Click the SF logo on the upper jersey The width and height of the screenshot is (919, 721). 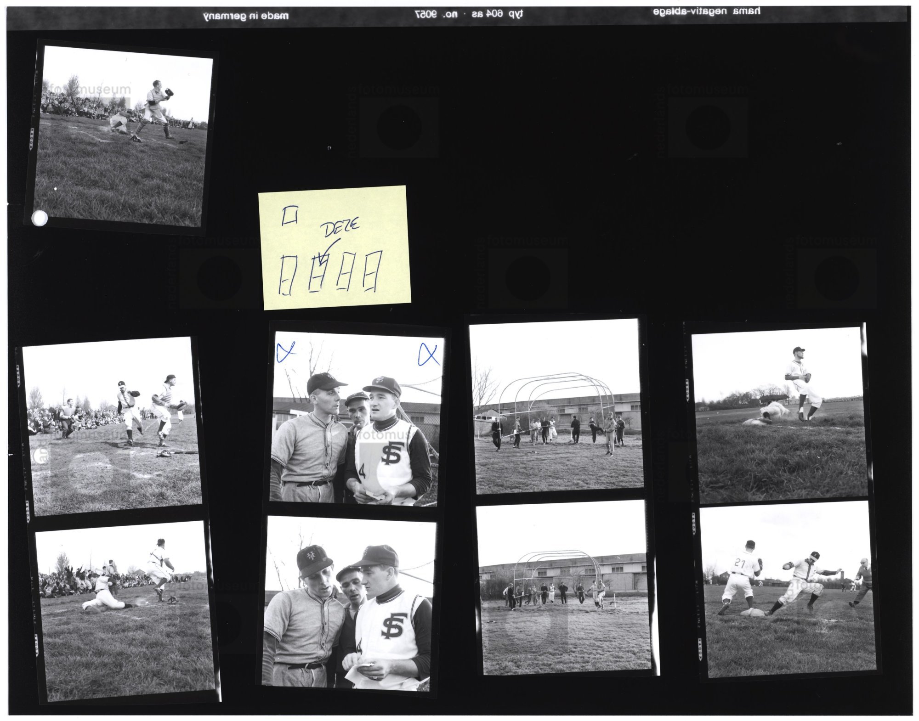point(393,453)
